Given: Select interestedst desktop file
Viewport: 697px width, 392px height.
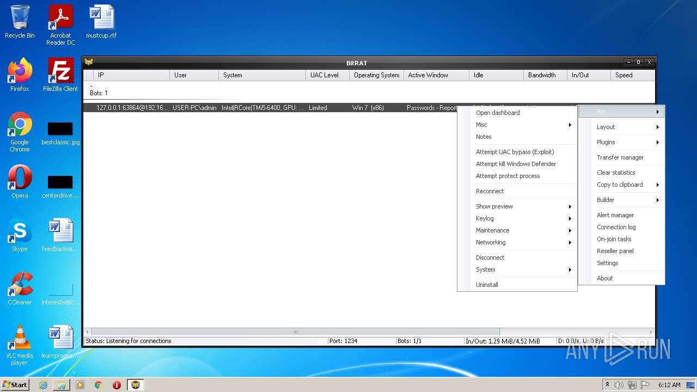Looking at the screenshot, I should tap(60, 293).
